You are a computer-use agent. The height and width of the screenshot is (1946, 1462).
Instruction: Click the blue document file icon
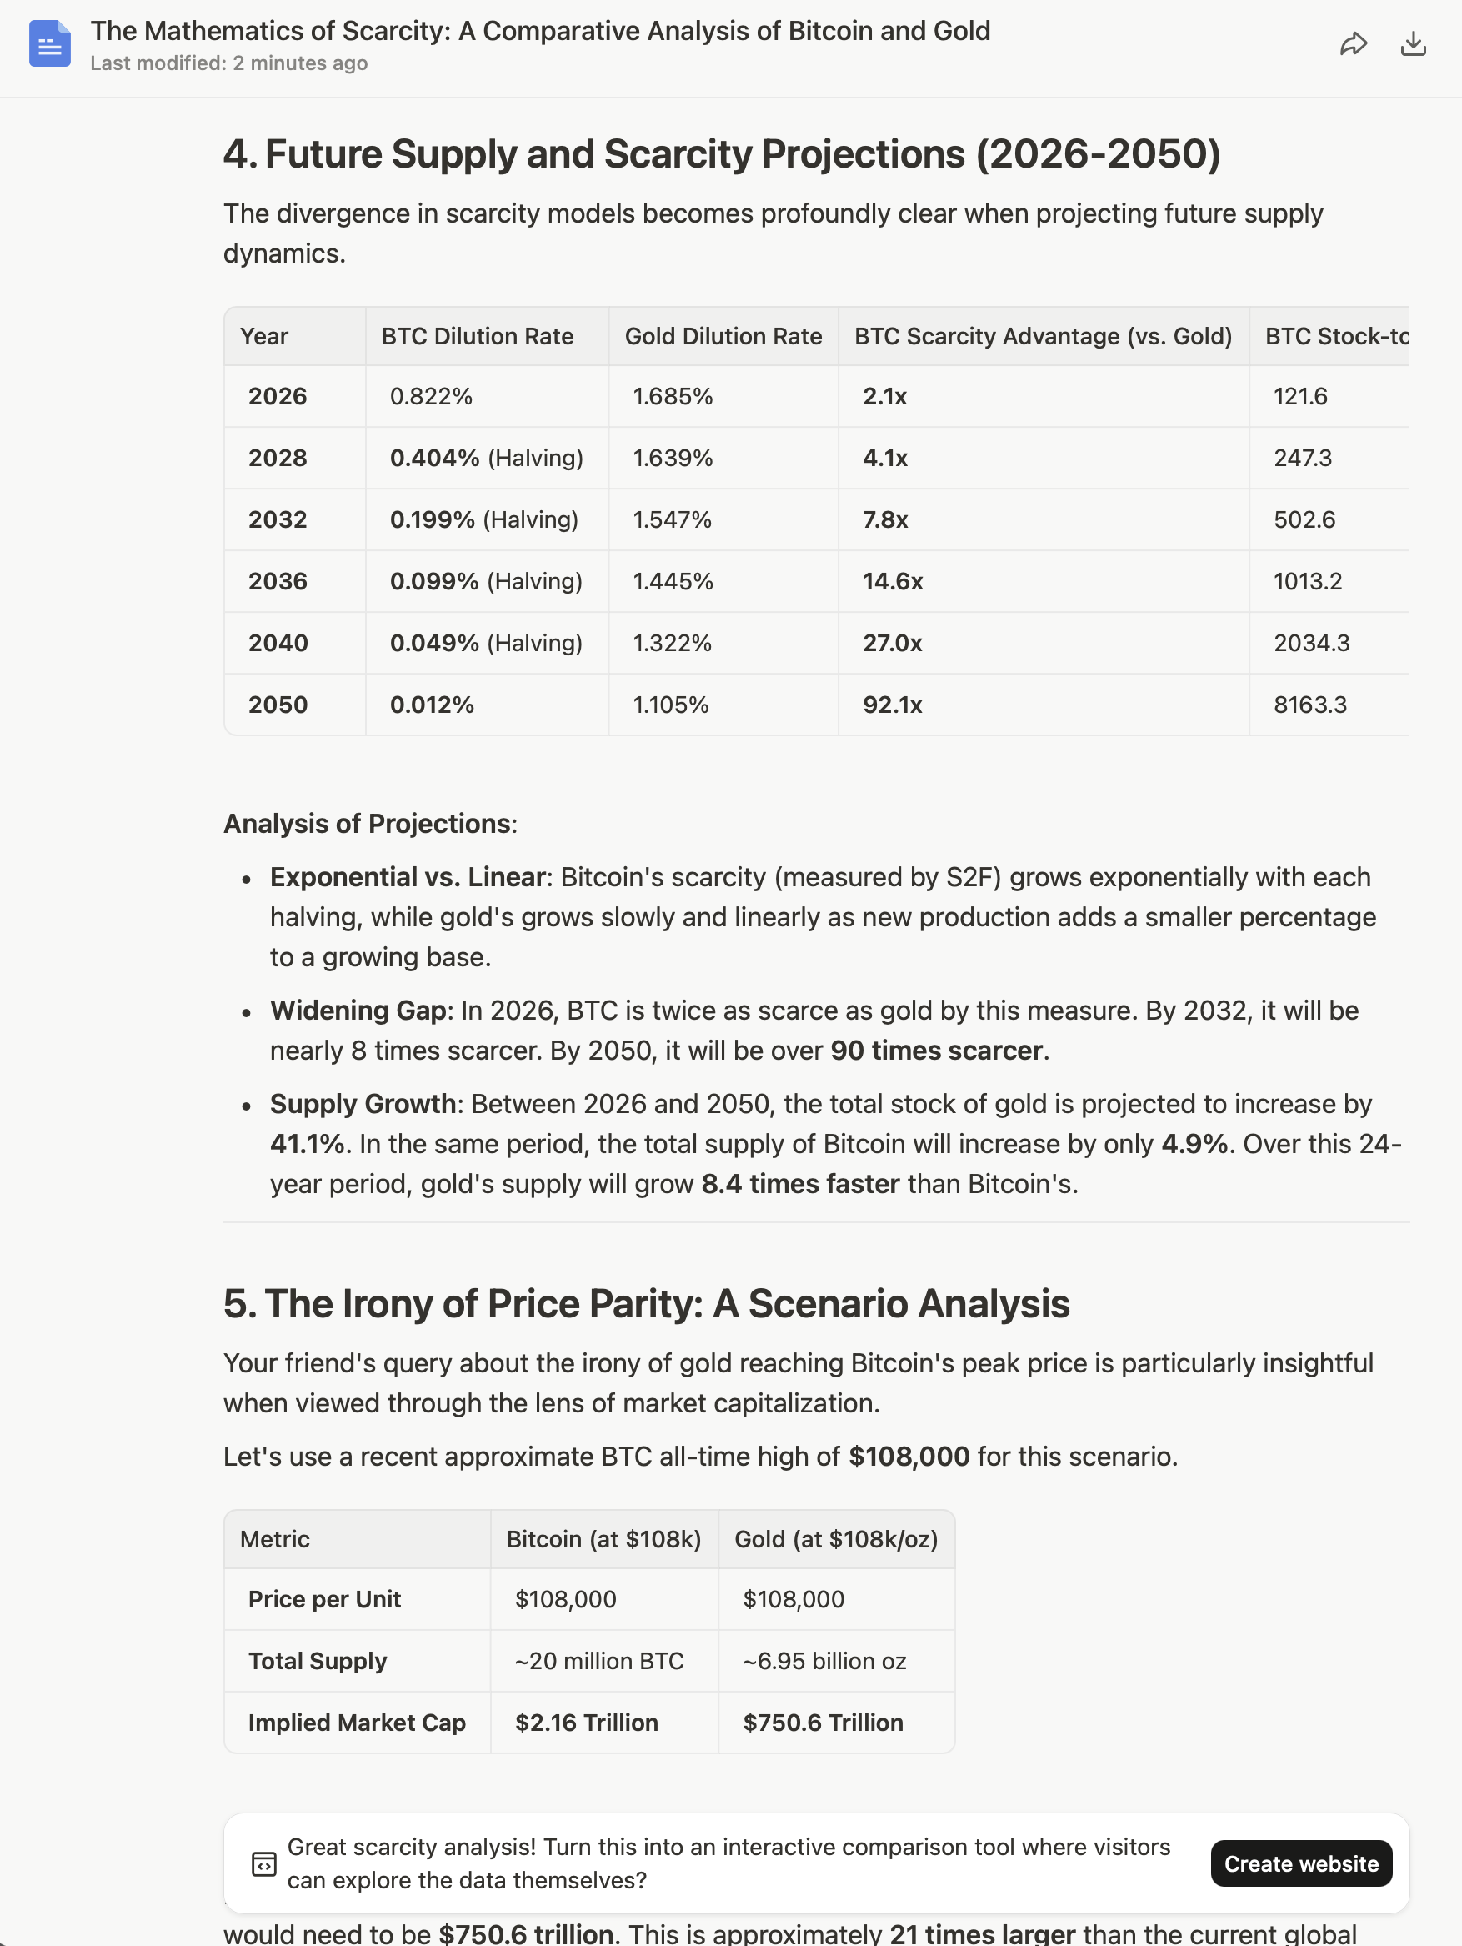pyautogui.click(x=49, y=44)
